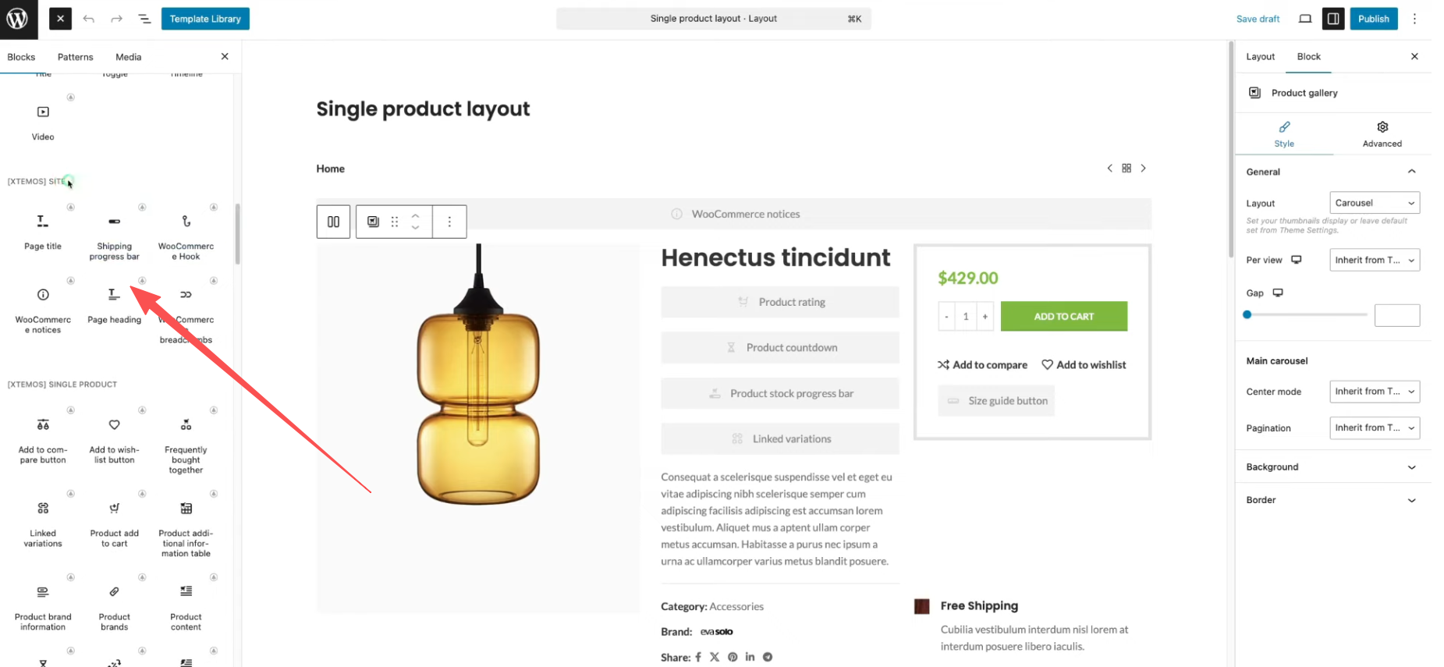This screenshot has height=667, width=1444.
Task: Expand the Border section
Action: (1332, 500)
